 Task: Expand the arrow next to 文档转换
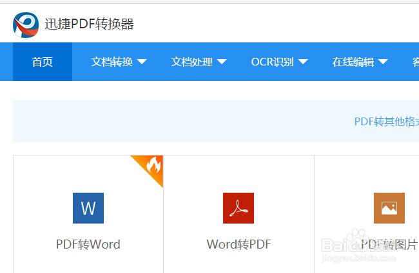pos(142,62)
